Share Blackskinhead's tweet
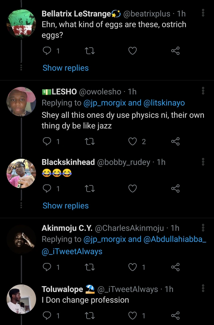The width and height of the screenshot is (214, 325). click(175, 188)
